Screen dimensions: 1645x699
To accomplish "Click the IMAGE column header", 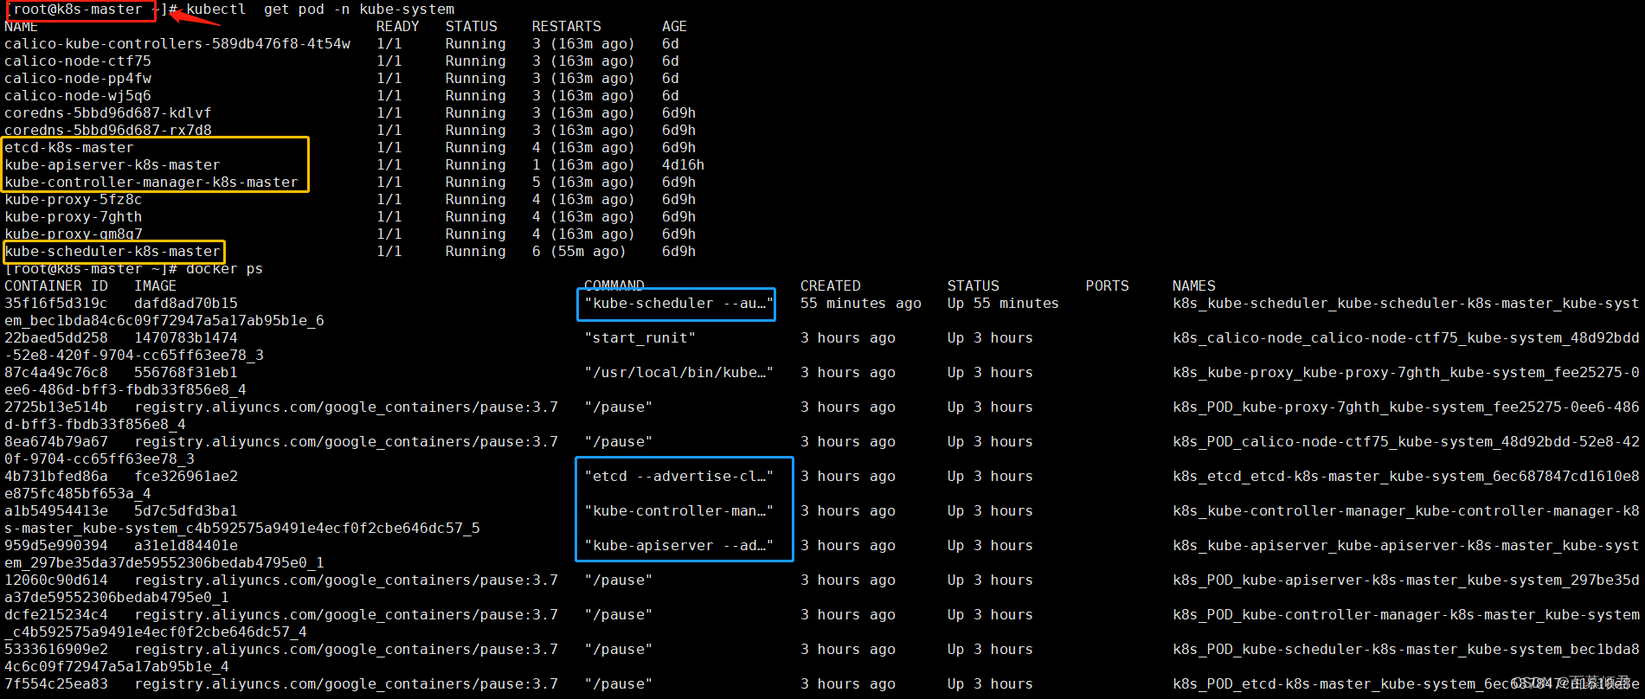I will tap(156, 286).
